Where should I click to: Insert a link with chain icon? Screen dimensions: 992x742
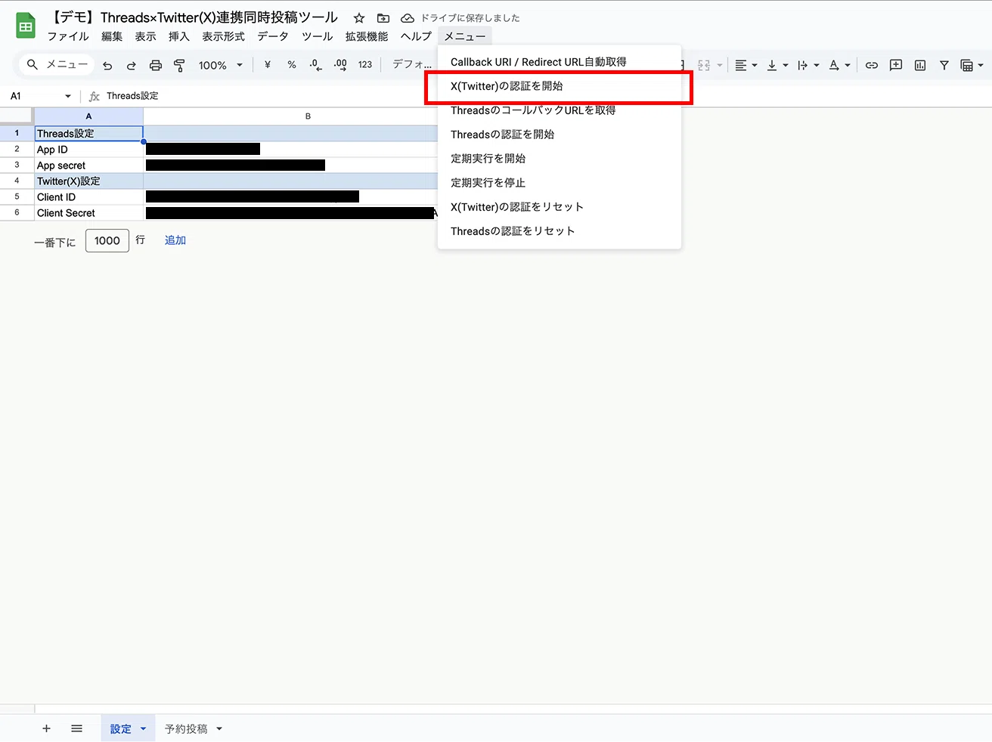pyautogui.click(x=872, y=66)
